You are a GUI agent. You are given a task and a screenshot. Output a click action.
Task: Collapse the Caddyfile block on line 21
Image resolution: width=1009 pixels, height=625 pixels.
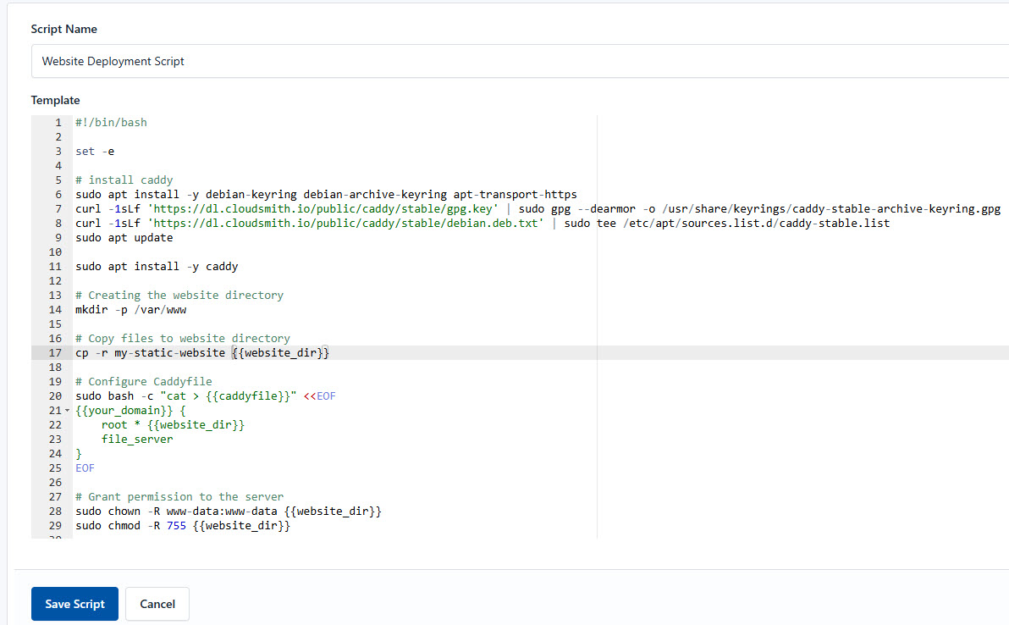65,410
